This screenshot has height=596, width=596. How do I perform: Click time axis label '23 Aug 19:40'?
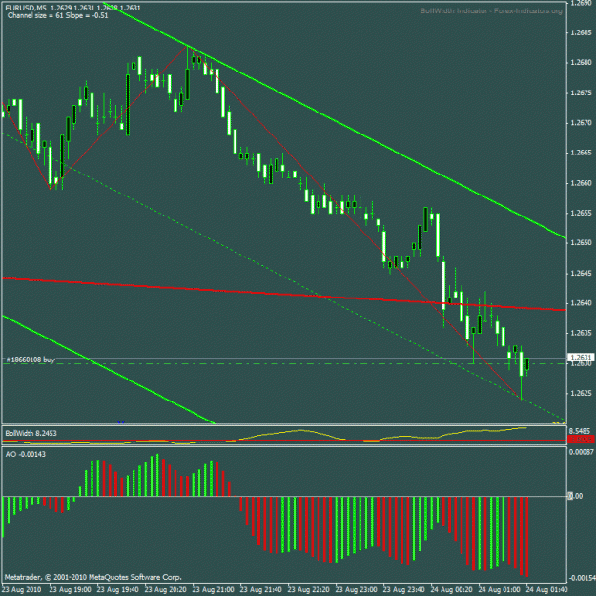click(118, 590)
